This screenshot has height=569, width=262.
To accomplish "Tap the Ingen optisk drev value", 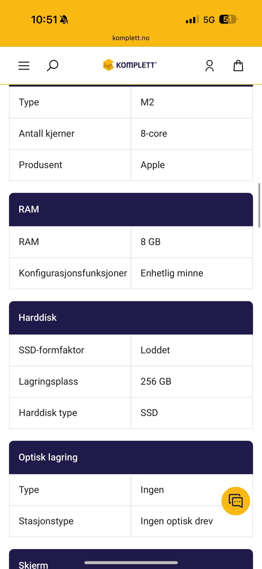I will coord(177,521).
